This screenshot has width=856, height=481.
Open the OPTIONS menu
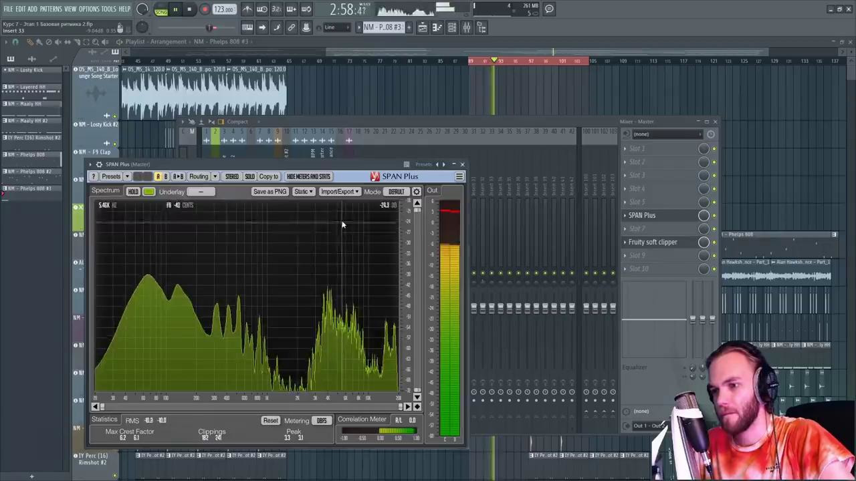(89, 9)
